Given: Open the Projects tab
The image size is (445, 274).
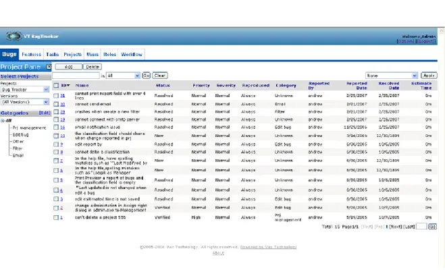Looking at the screenshot, I should pyautogui.click(x=72, y=55).
